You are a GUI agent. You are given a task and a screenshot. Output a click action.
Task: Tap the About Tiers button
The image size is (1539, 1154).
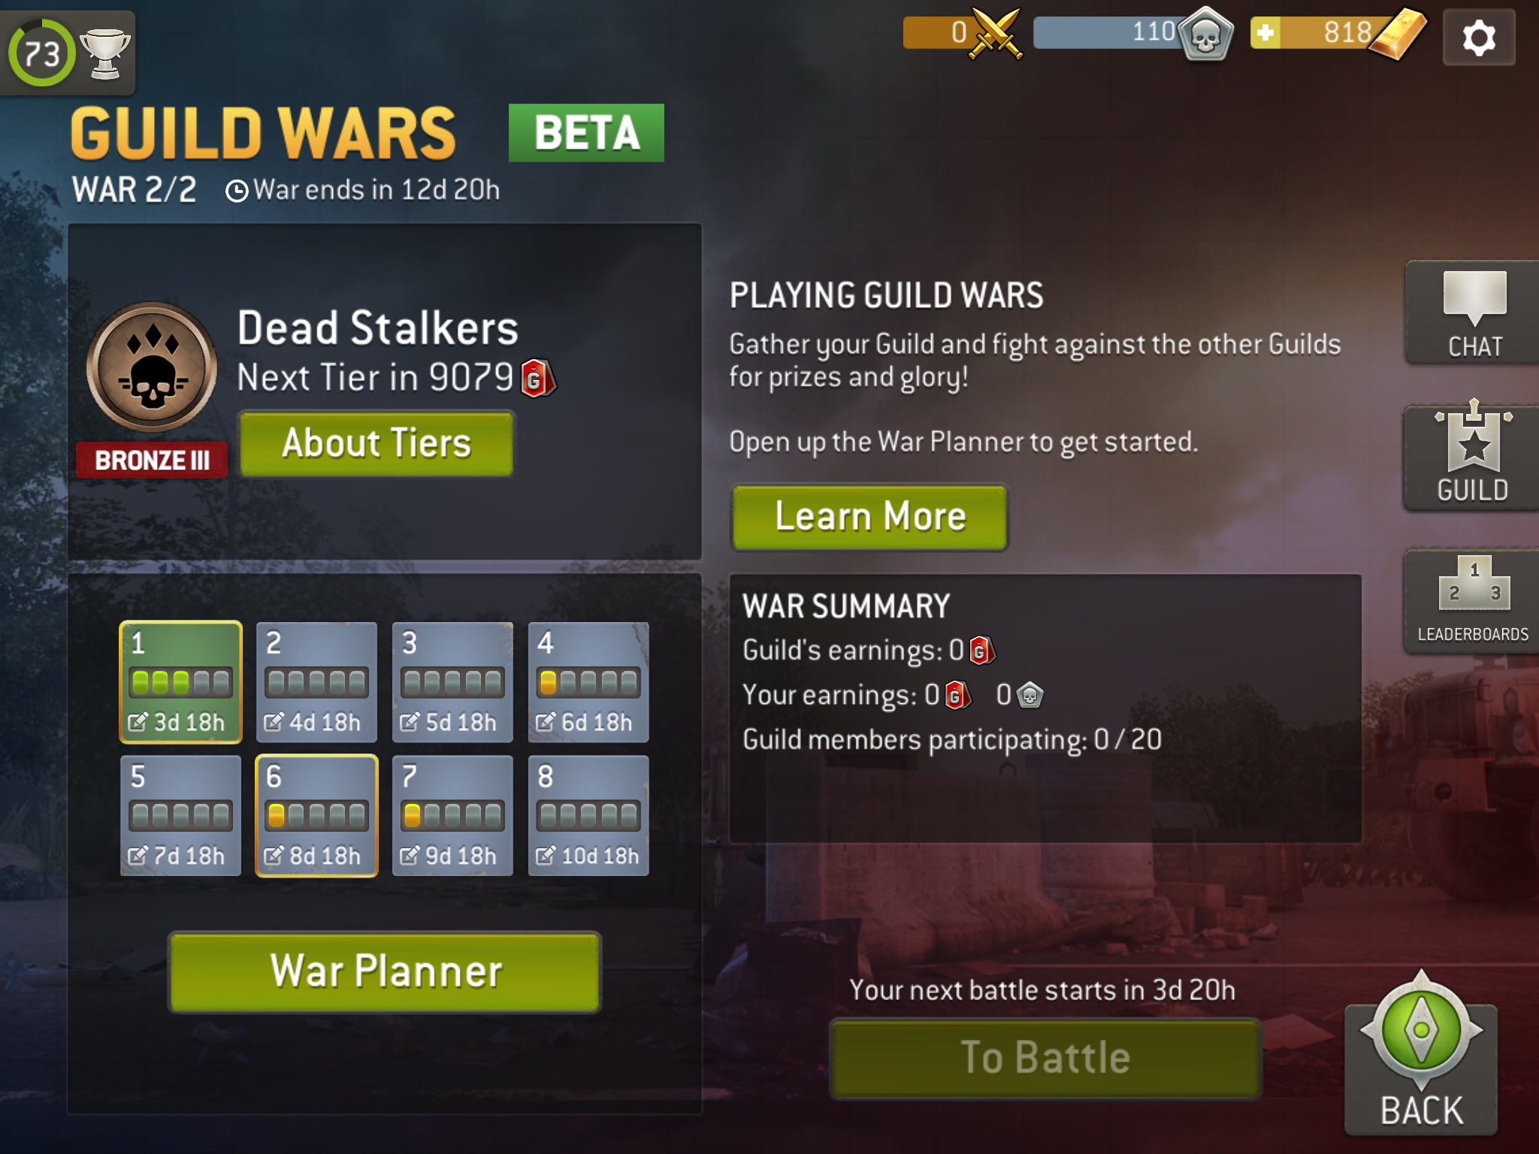pyautogui.click(x=376, y=443)
